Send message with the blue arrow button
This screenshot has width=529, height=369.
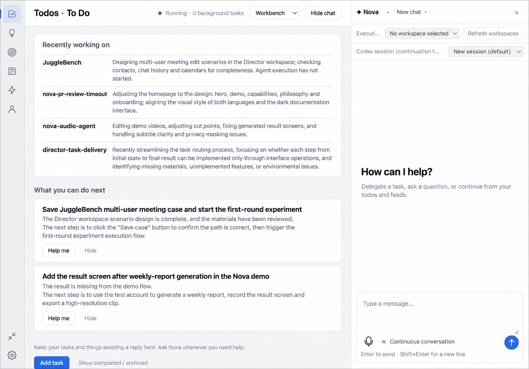pos(511,342)
